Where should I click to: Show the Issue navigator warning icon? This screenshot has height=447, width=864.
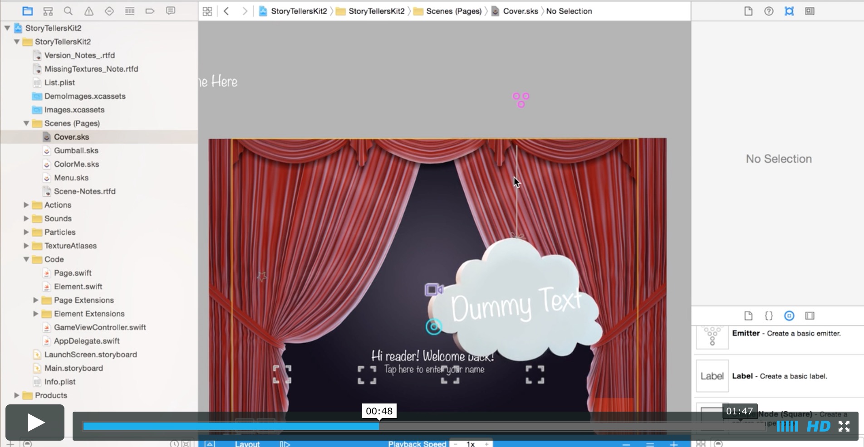point(89,11)
